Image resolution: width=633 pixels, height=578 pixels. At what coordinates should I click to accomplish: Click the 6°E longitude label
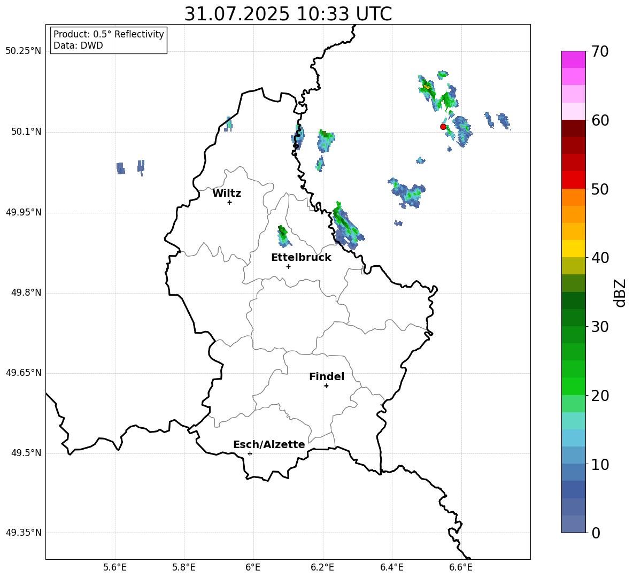[253, 567]
